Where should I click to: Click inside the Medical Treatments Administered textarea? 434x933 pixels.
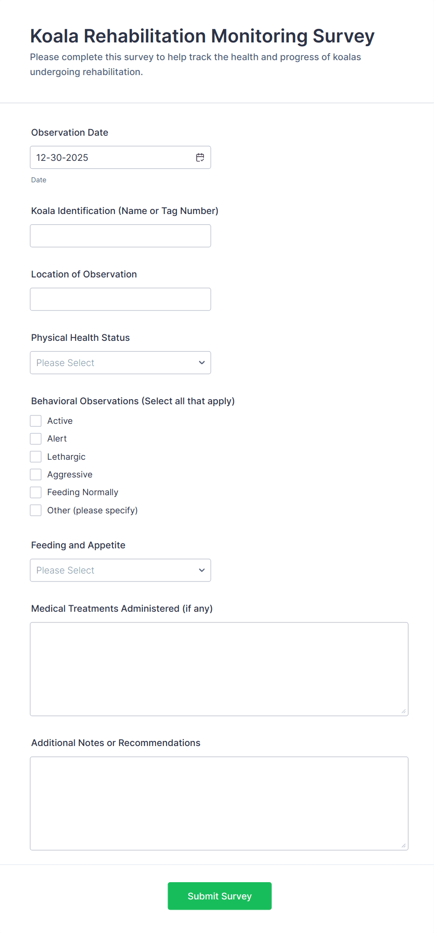[x=219, y=667]
